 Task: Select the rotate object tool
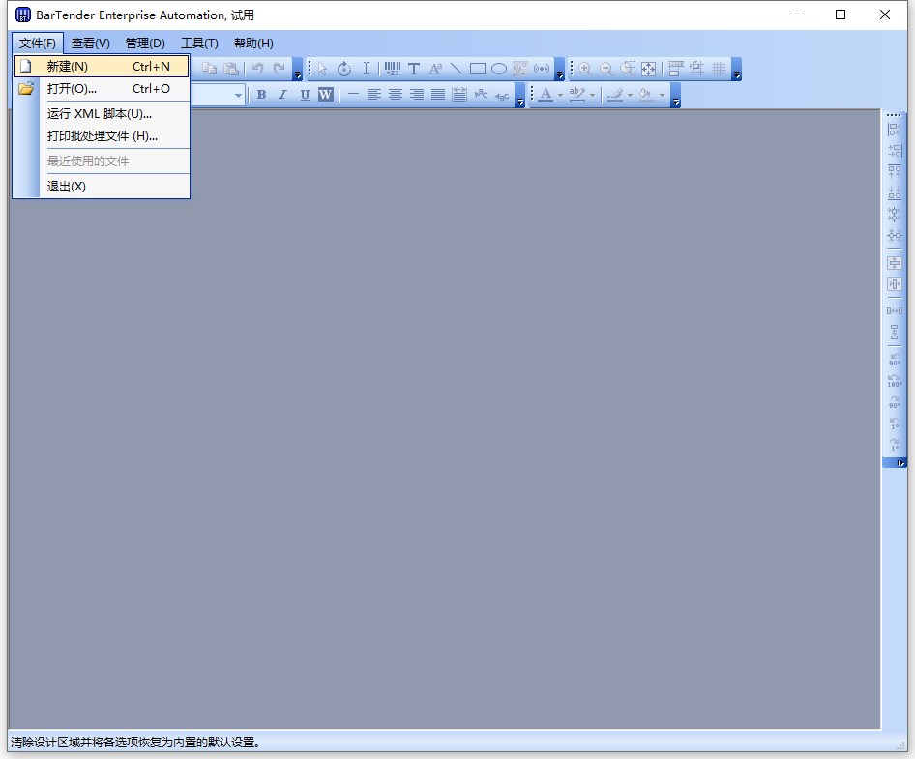click(x=344, y=69)
